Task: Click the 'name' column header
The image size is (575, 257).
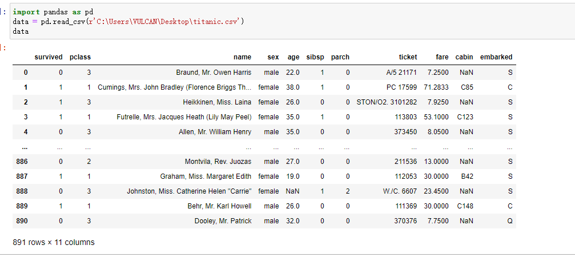Action: [x=242, y=57]
